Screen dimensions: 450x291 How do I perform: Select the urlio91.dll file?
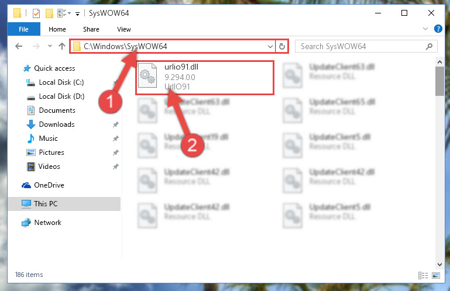click(x=205, y=77)
